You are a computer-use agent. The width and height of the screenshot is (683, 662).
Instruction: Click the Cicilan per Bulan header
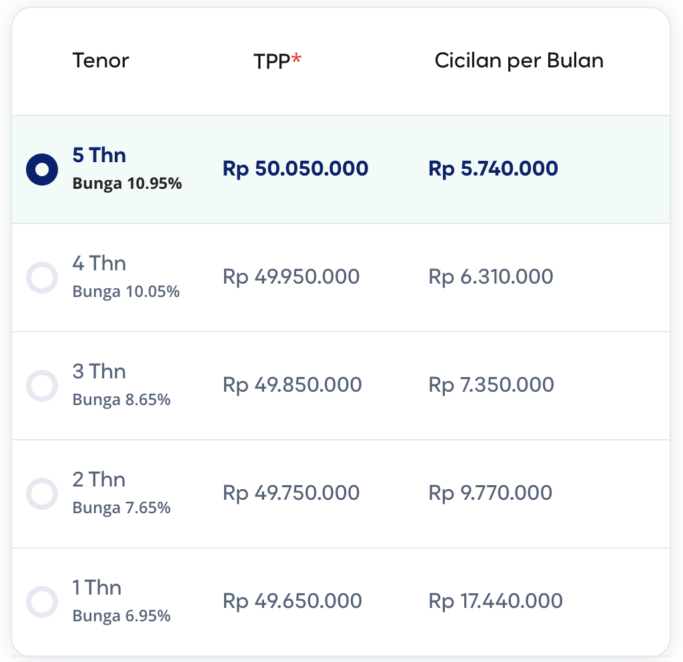[x=519, y=61]
